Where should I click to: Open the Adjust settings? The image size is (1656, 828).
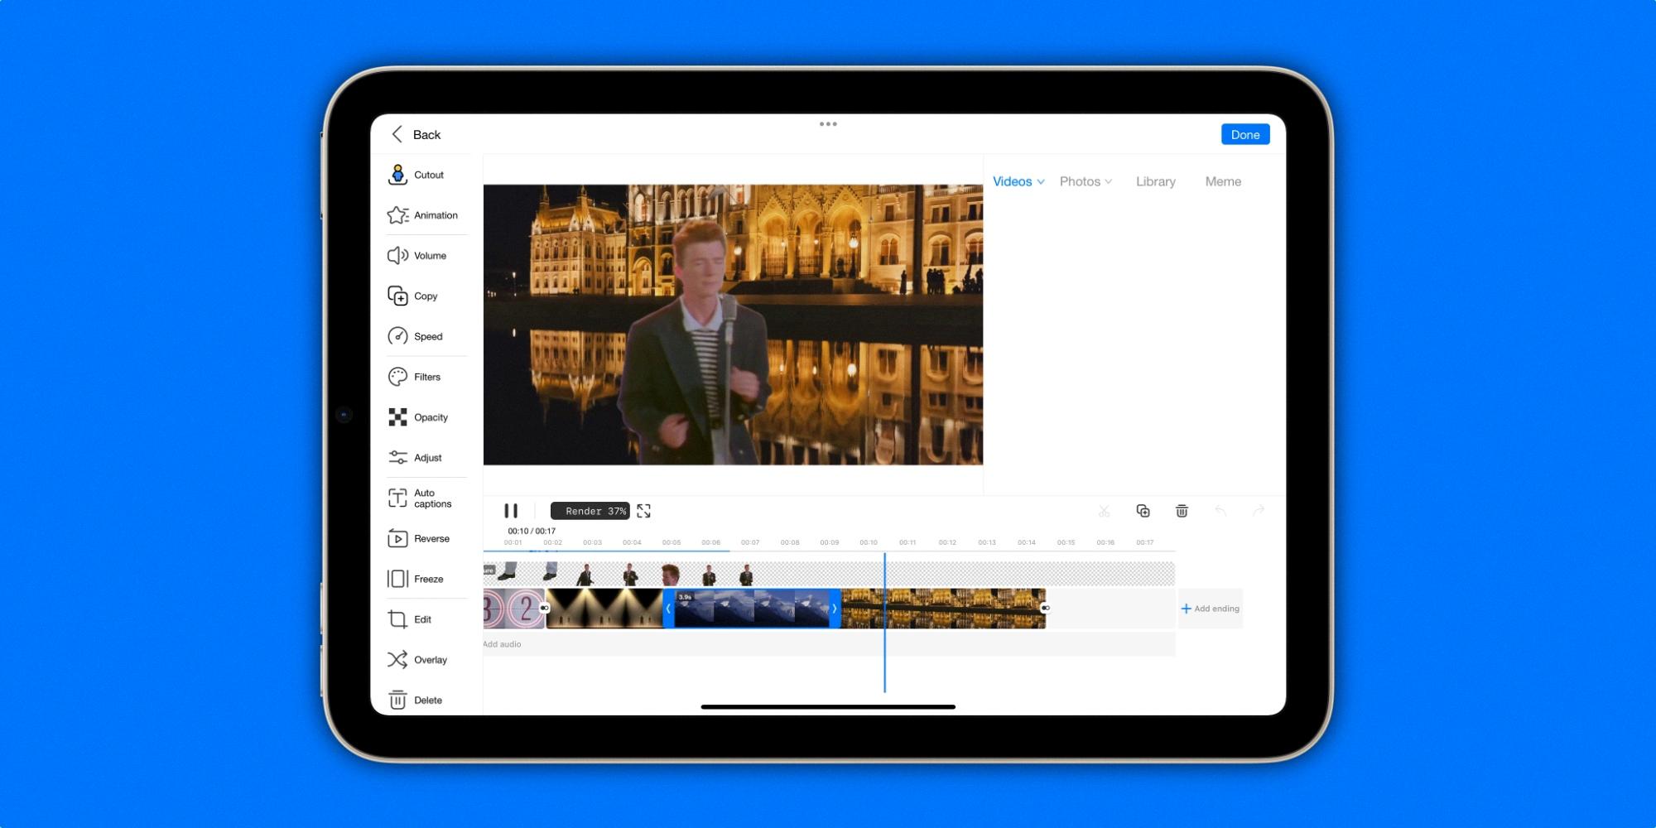click(415, 458)
